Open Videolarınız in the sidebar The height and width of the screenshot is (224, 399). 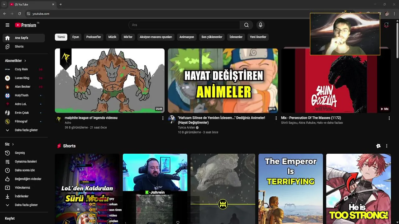click(24, 188)
